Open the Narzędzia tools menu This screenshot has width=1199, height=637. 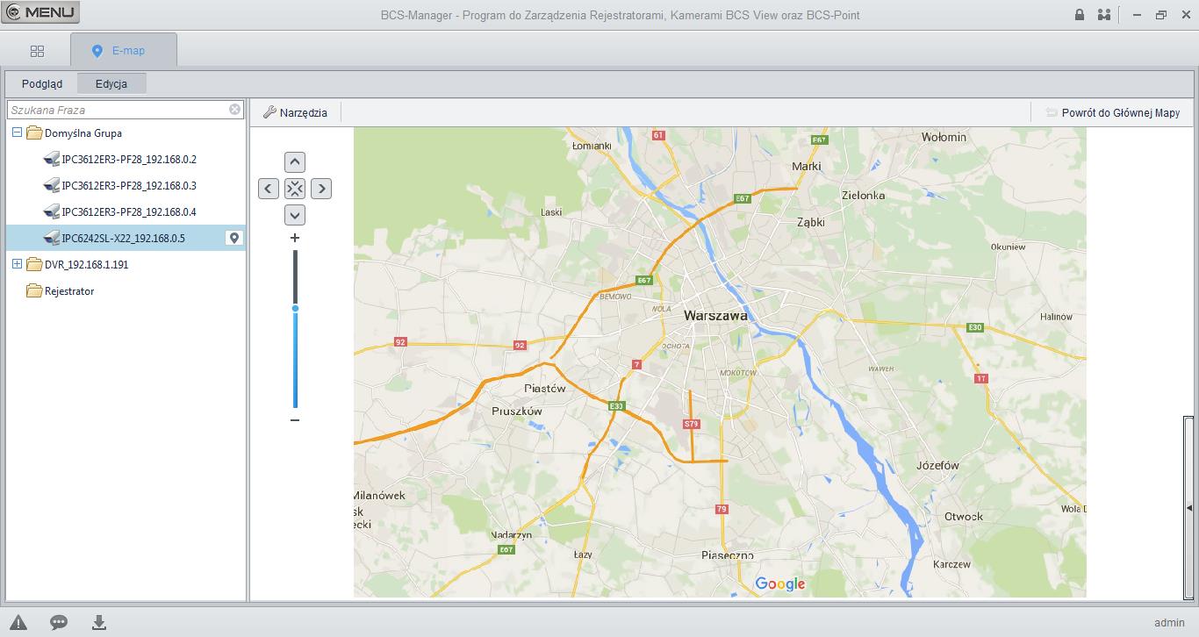pyautogui.click(x=295, y=112)
